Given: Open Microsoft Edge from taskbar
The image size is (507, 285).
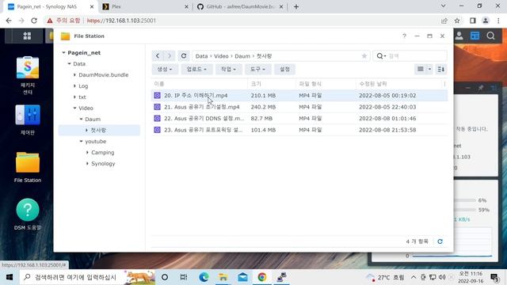Looking at the screenshot, I should pyautogui.click(x=204, y=277).
